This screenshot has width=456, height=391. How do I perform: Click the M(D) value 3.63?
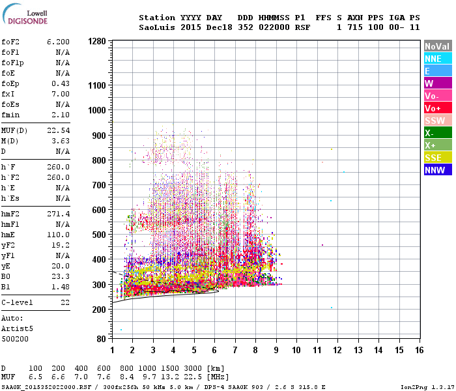click(61, 141)
